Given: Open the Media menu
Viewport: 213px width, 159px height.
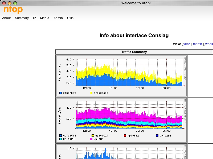Looking at the screenshot, I should click(x=44, y=18).
